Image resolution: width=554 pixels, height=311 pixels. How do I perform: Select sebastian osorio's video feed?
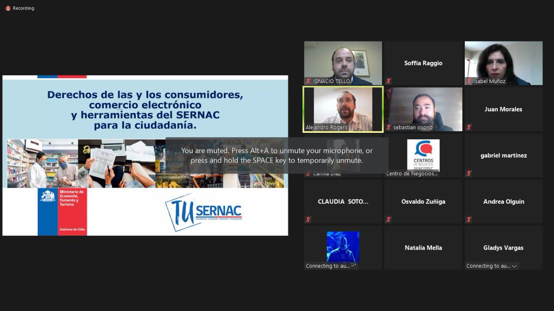coord(423,109)
